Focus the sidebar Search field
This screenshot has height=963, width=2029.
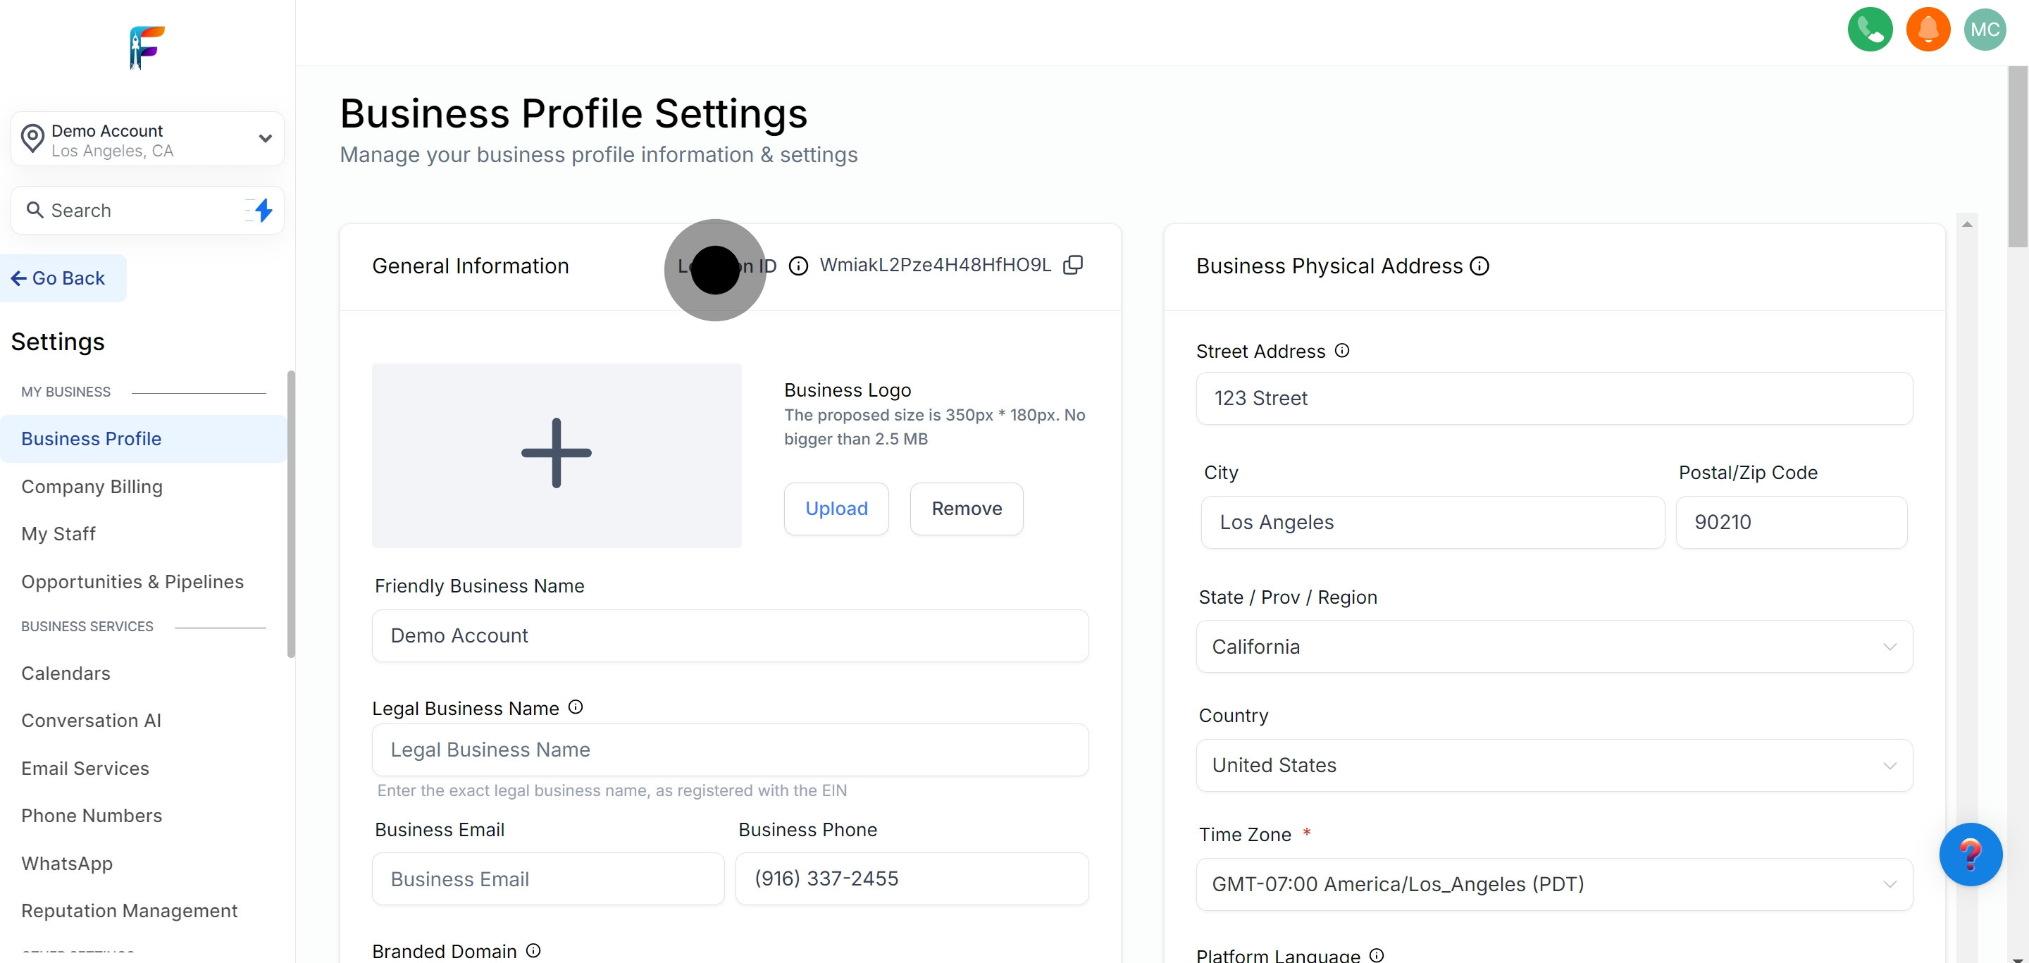(147, 210)
